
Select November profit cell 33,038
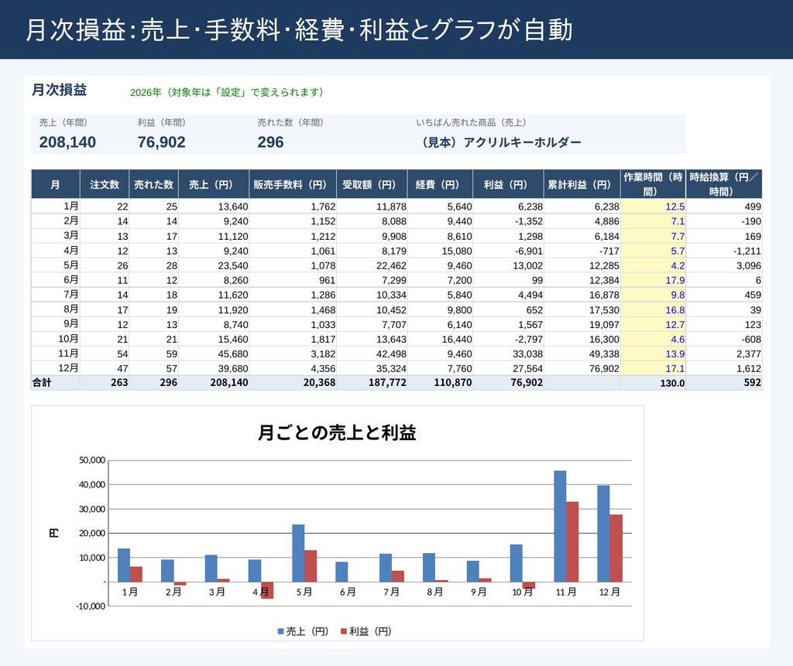point(508,353)
